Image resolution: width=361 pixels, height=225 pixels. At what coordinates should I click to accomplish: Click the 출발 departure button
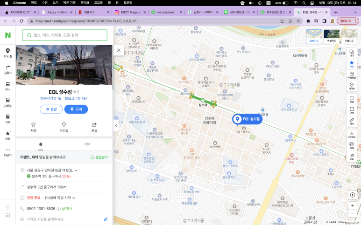(51, 109)
